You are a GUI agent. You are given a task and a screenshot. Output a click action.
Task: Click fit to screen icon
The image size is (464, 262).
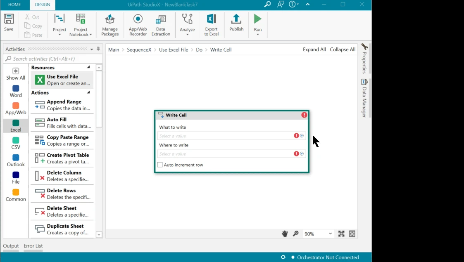click(341, 234)
